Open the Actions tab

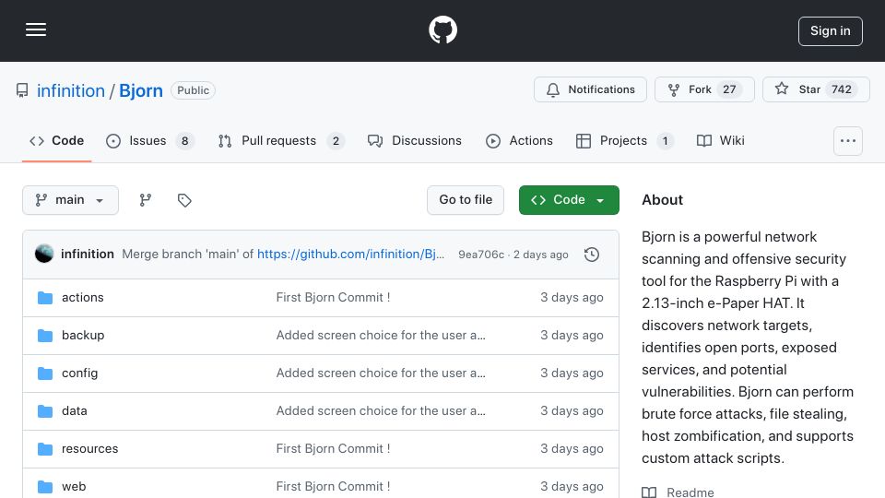(519, 140)
